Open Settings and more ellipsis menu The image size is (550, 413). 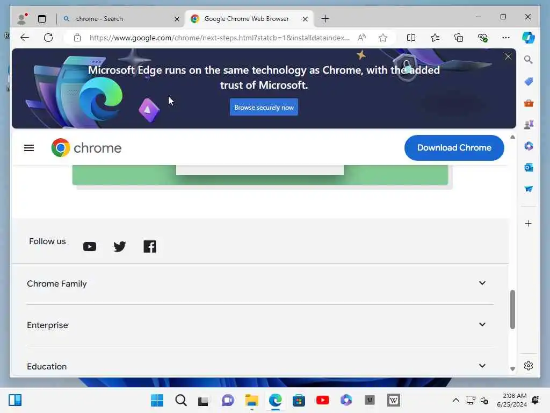click(506, 38)
